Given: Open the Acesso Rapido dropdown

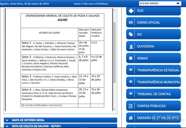Looking at the screenshot, I should point(160,3).
